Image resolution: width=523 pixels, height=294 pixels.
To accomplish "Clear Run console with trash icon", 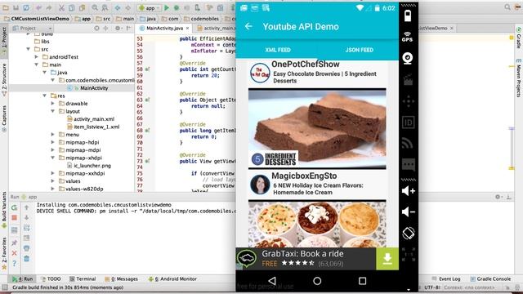I will click(x=27, y=258).
